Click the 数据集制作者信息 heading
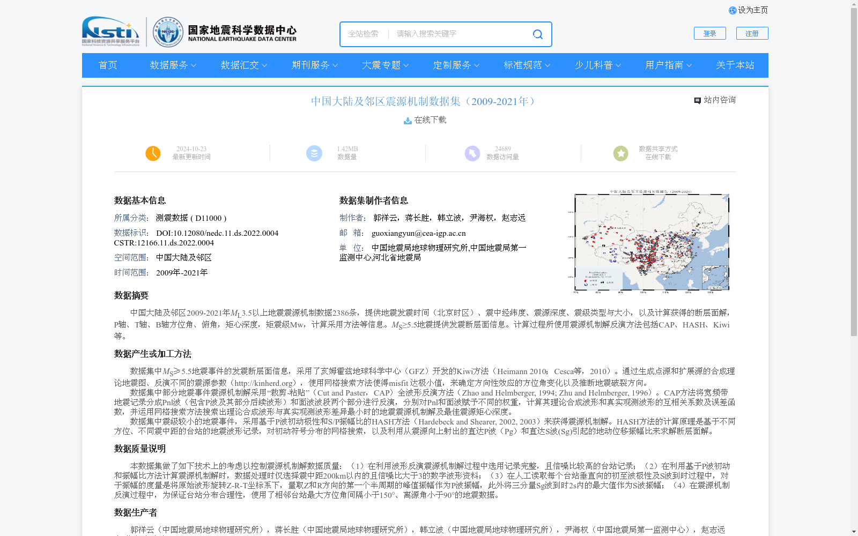 (x=374, y=200)
